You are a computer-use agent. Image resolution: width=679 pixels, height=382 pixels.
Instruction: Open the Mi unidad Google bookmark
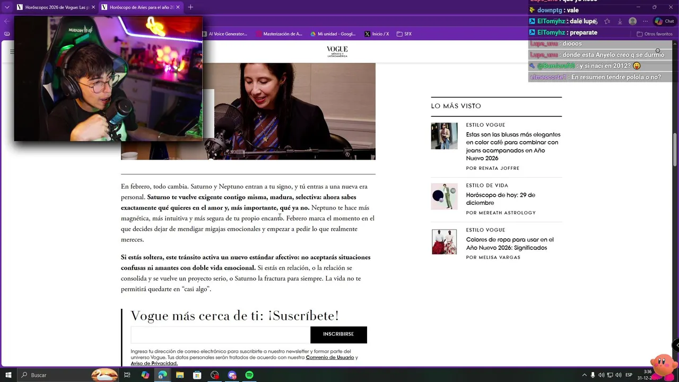coord(333,34)
